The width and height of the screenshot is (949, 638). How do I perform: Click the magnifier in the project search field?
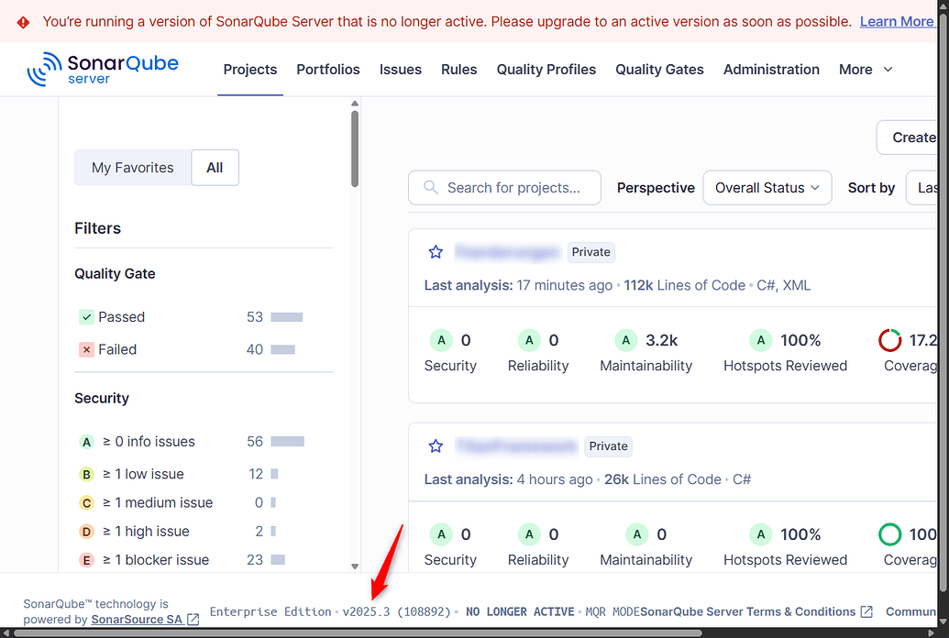430,187
